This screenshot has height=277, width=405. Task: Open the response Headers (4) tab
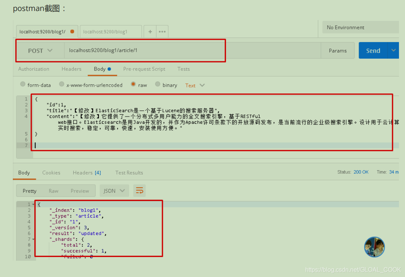[87, 173]
